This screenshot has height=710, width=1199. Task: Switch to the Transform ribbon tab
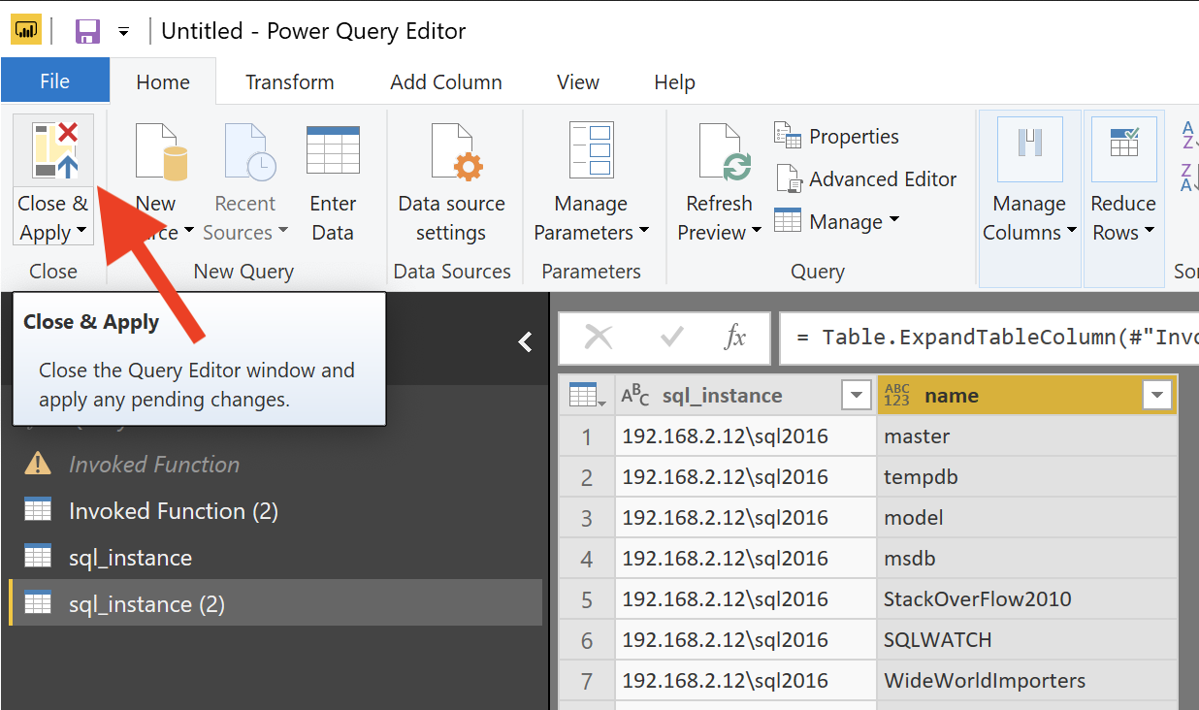click(x=289, y=82)
